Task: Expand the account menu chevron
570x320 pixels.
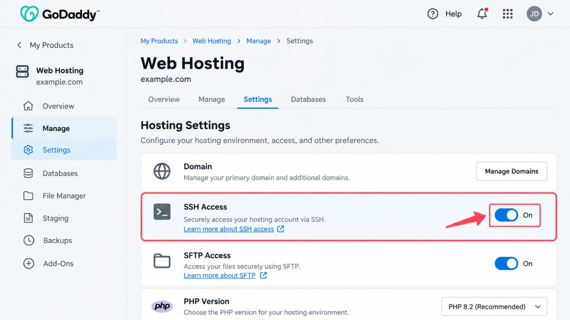Action: (x=551, y=14)
